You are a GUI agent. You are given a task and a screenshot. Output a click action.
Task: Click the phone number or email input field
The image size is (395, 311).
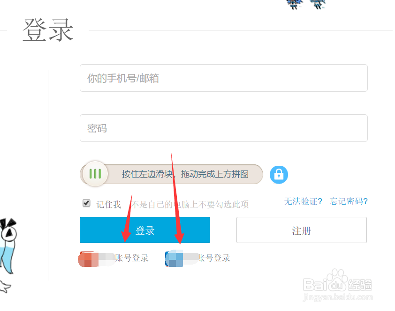[x=223, y=78]
